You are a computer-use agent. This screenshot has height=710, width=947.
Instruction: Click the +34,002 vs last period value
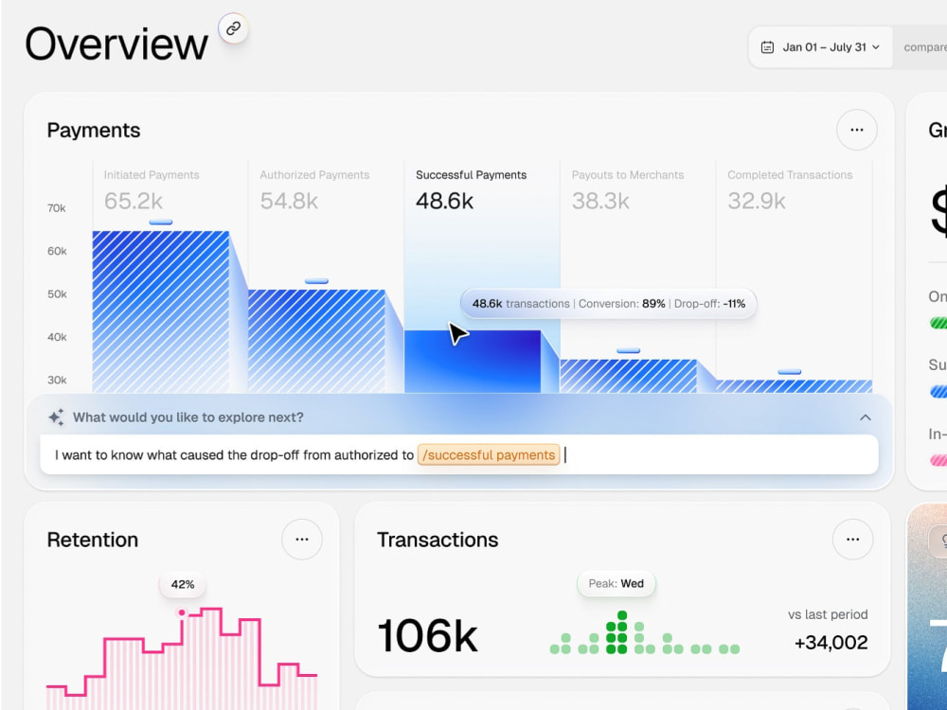coord(831,643)
